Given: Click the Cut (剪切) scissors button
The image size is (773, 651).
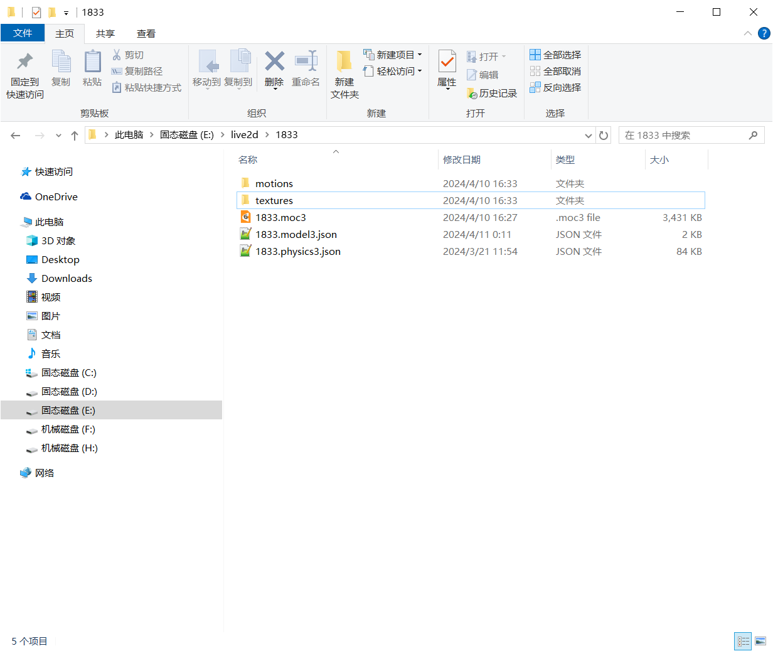Looking at the screenshot, I should 128,55.
